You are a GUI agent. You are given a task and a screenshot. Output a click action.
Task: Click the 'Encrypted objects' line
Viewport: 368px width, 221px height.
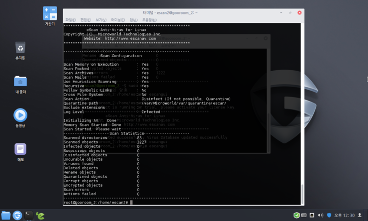(x=101, y=185)
